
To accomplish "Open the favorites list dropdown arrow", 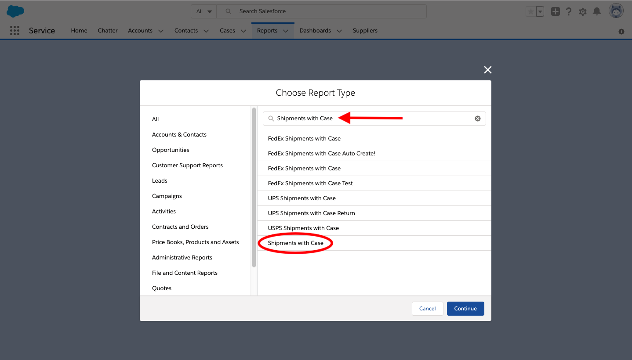I will coord(540,12).
